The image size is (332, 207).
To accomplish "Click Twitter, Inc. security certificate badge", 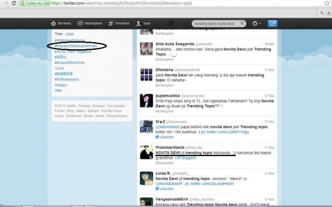I will [x=35, y=3].
